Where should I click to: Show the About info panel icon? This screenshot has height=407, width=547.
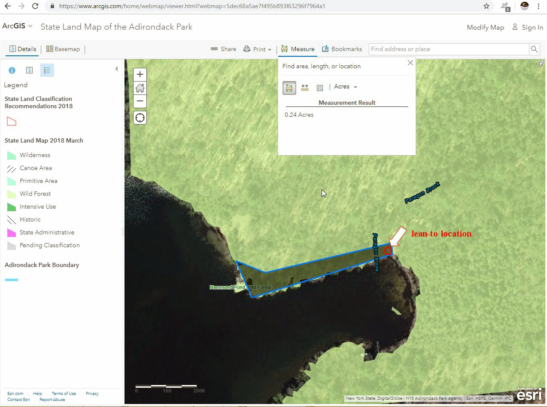coord(12,70)
